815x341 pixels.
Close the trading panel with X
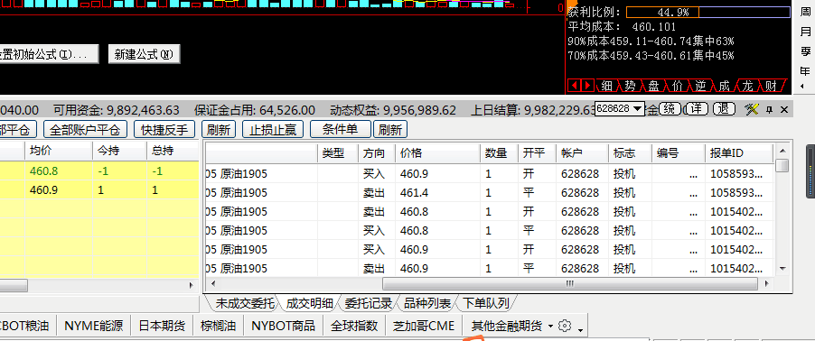pos(784,109)
